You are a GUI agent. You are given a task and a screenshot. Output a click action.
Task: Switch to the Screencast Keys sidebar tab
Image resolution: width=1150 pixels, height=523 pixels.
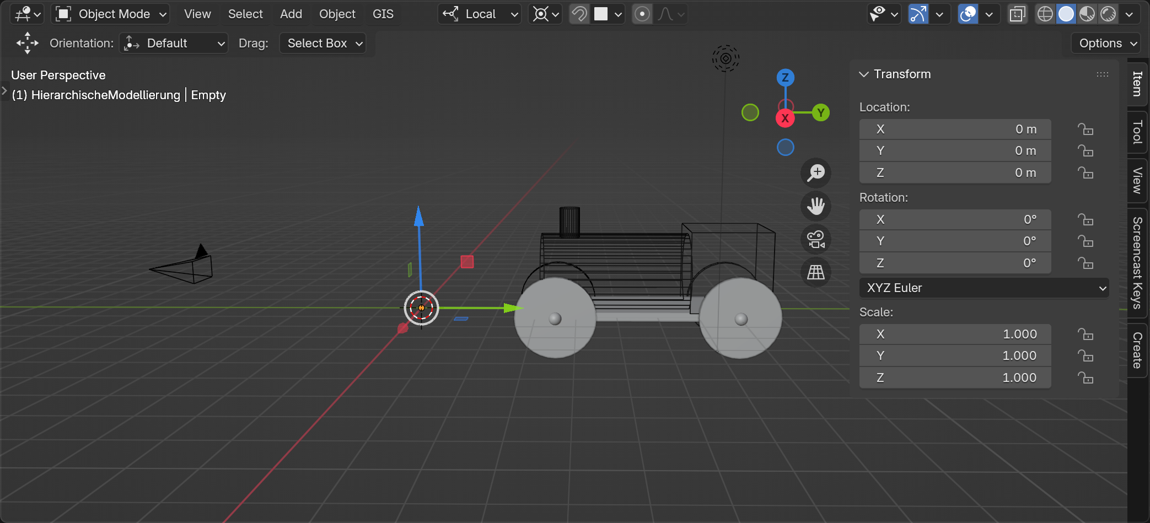(x=1137, y=262)
